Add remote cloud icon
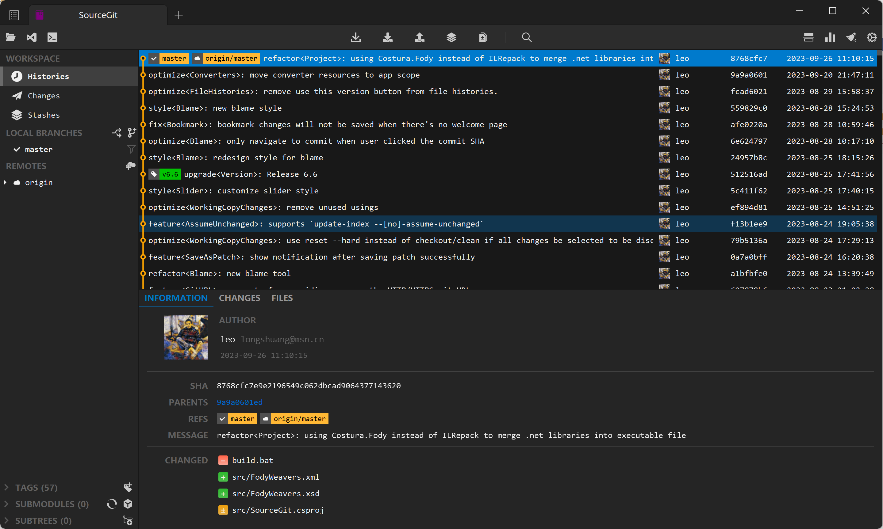Image resolution: width=883 pixels, height=529 pixels. pyautogui.click(x=131, y=166)
